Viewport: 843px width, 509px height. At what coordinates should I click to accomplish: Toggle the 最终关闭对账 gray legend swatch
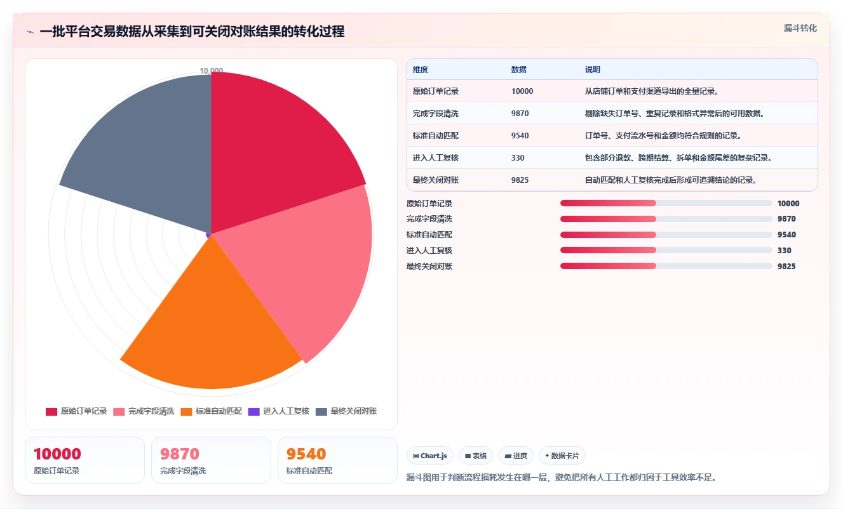tap(321, 411)
